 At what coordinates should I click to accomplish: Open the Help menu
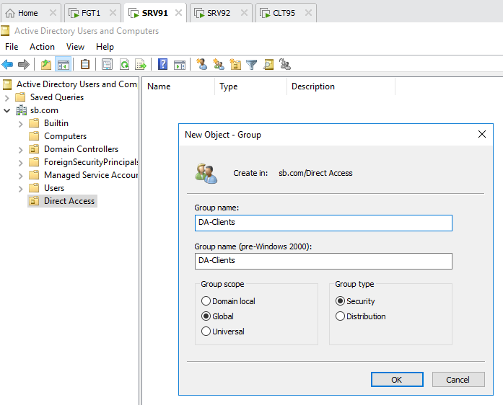(x=105, y=47)
